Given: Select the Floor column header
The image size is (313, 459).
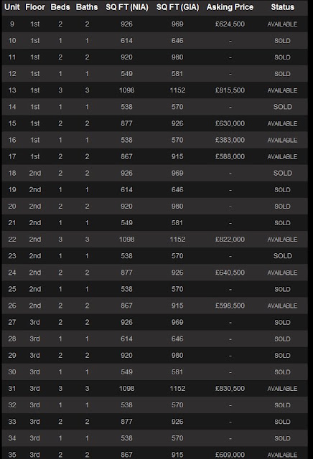Looking at the screenshot, I should coord(35,7).
